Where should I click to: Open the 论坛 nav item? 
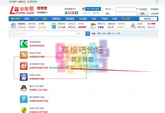pos(94,19)
